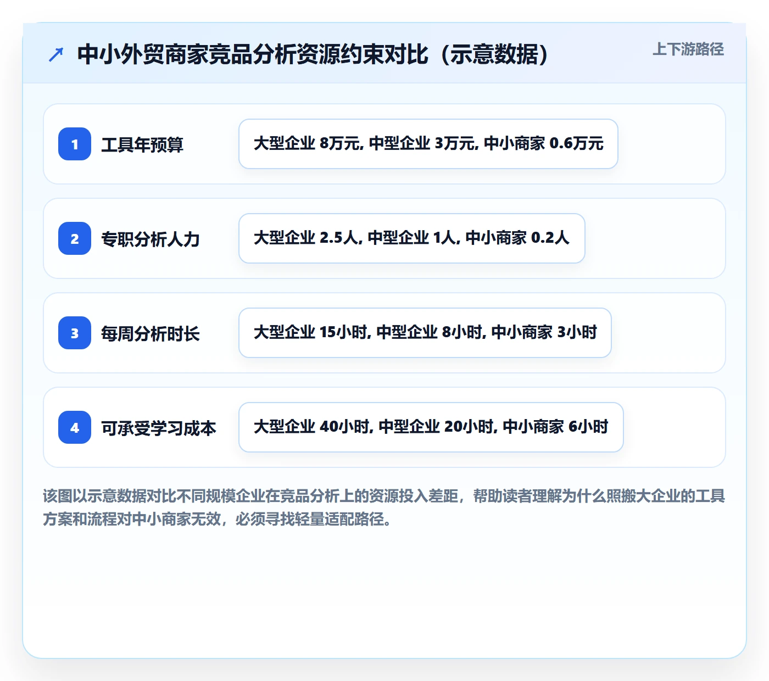Click the 可承受学习成本 row label
The width and height of the screenshot is (769, 681).
point(159,428)
